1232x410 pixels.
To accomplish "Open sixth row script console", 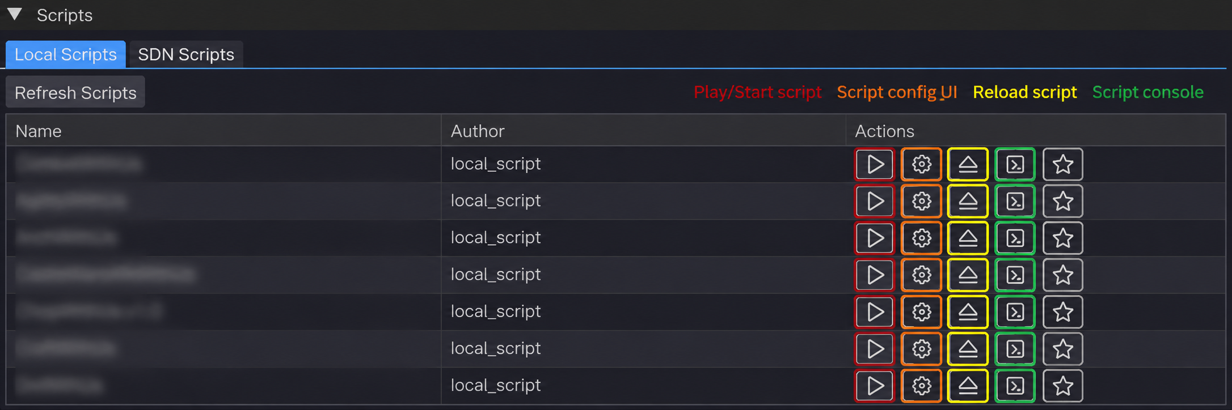I will tap(1015, 349).
